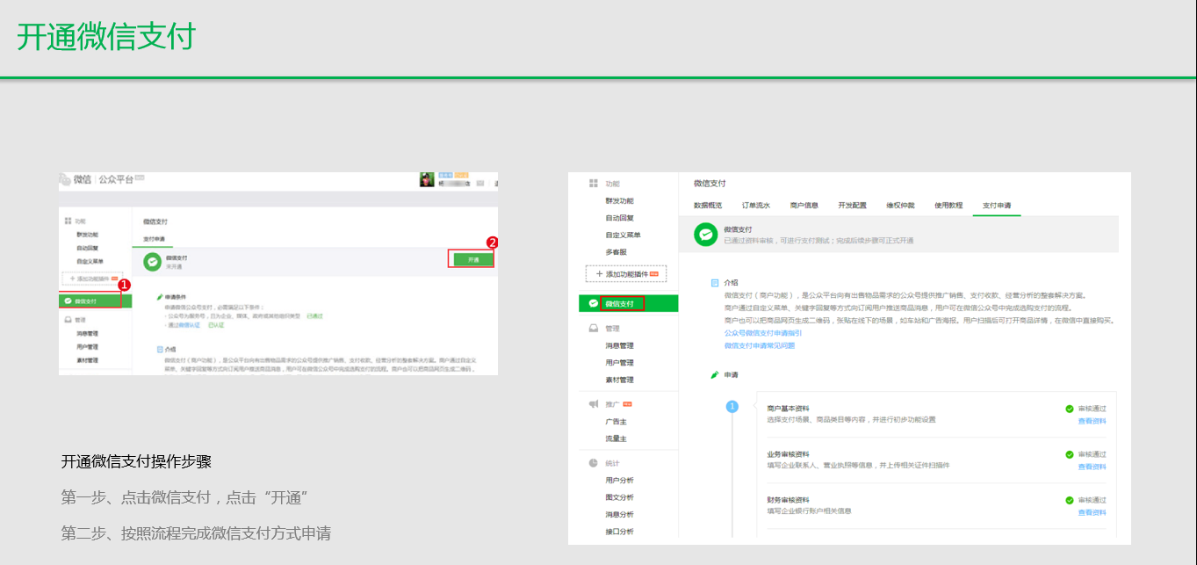Click the 介绍 document icon in the left screenshot
Viewport: 1197px width, 565px height.
(x=159, y=348)
